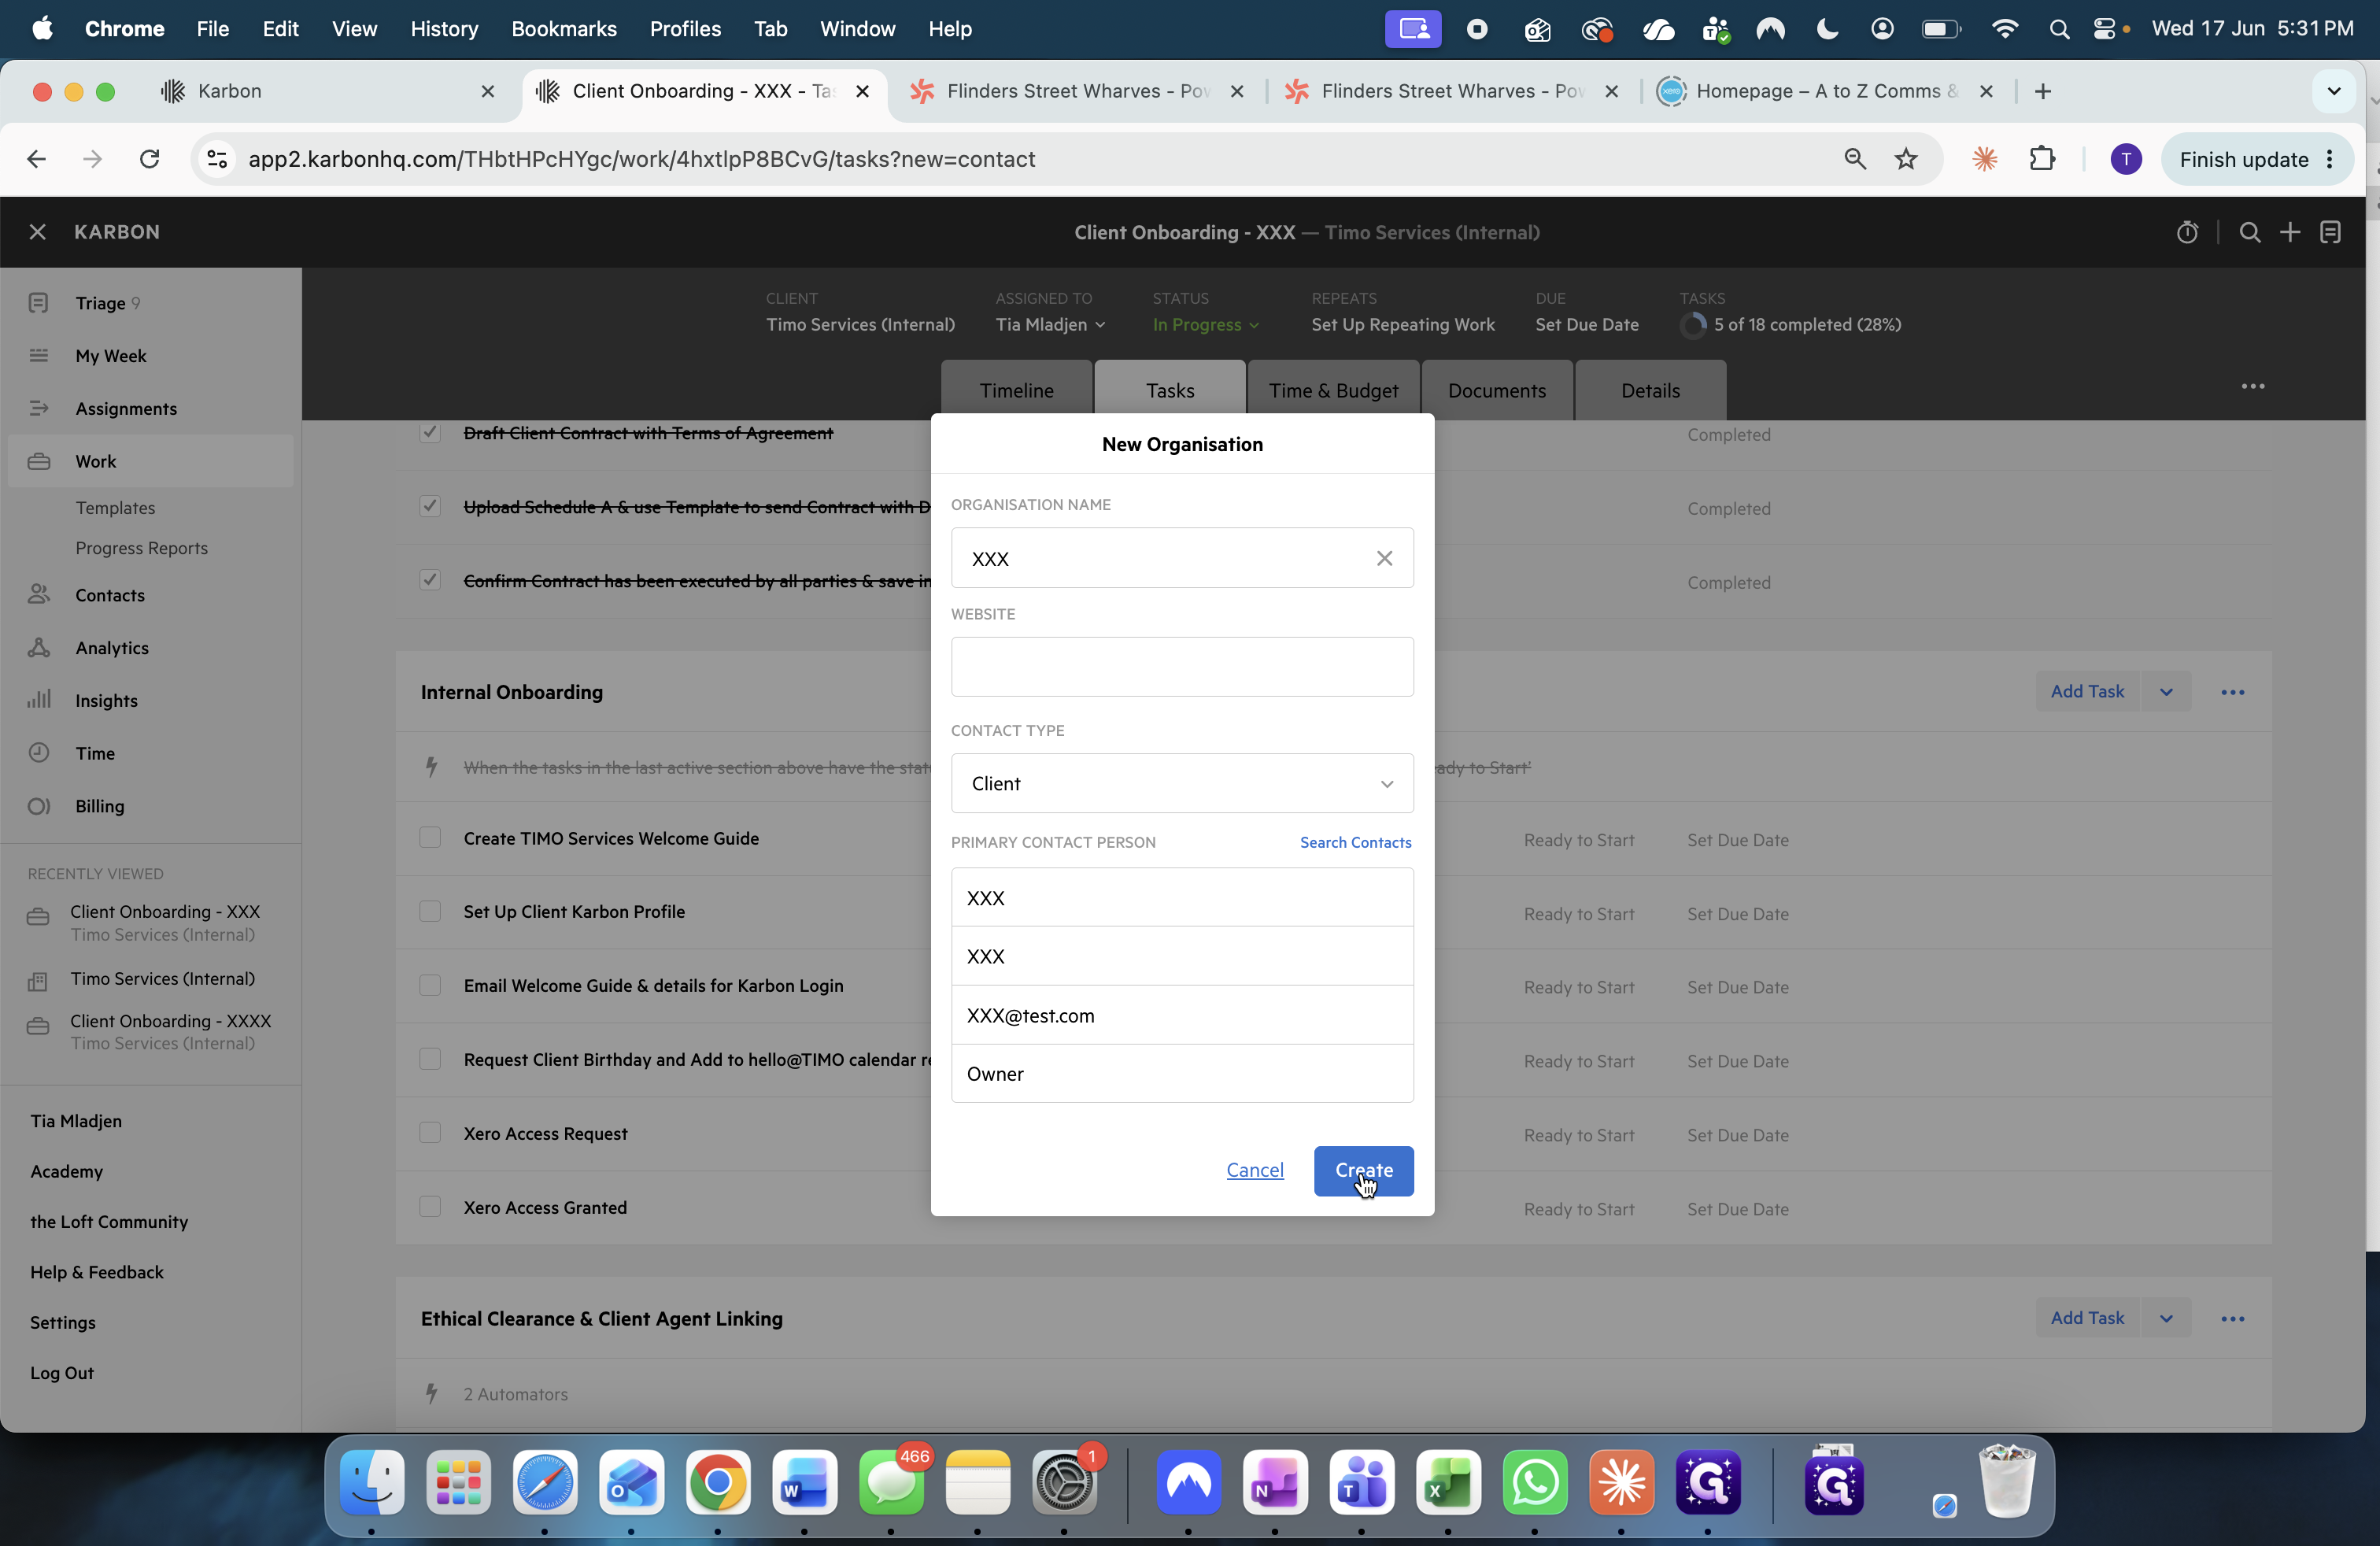This screenshot has width=2380, height=1546.
Task: Open Triage in the sidebar
Action: [101, 303]
